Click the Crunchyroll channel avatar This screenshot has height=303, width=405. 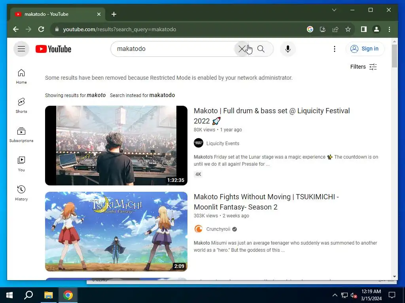point(199,229)
